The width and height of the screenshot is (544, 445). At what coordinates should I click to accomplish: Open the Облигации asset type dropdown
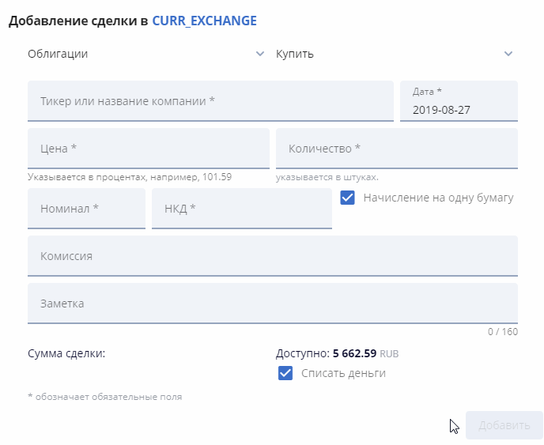(x=142, y=54)
